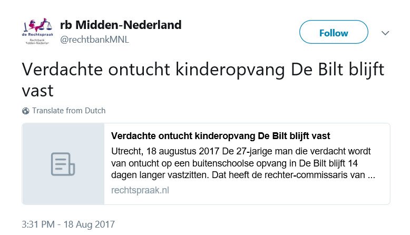Viewport: 410px width, 235px height.
Task: Open the rechtspraak.nl domain link
Action: (x=140, y=190)
